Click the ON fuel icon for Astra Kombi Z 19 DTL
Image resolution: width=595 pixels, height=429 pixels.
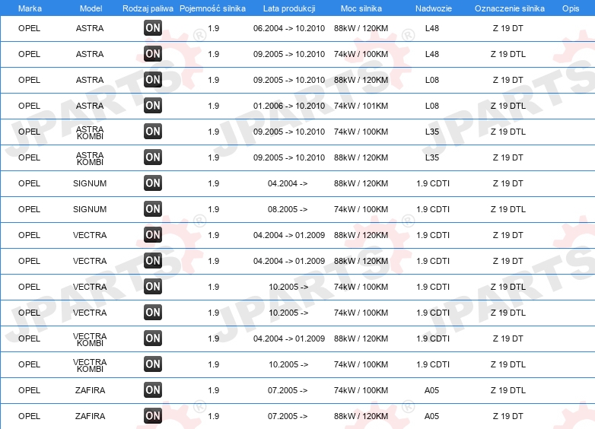click(153, 132)
